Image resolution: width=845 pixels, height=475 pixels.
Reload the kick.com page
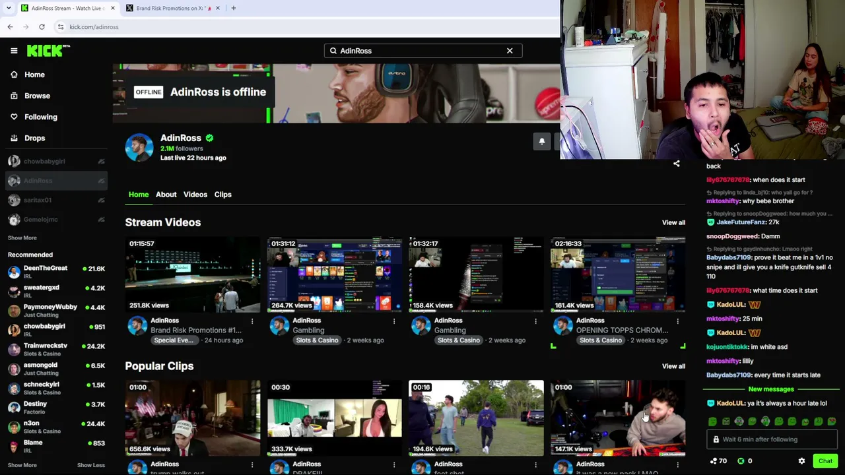coord(42,27)
